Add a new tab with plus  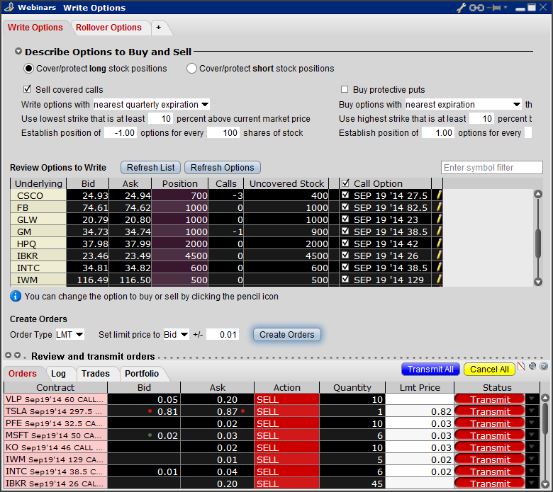point(159,28)
